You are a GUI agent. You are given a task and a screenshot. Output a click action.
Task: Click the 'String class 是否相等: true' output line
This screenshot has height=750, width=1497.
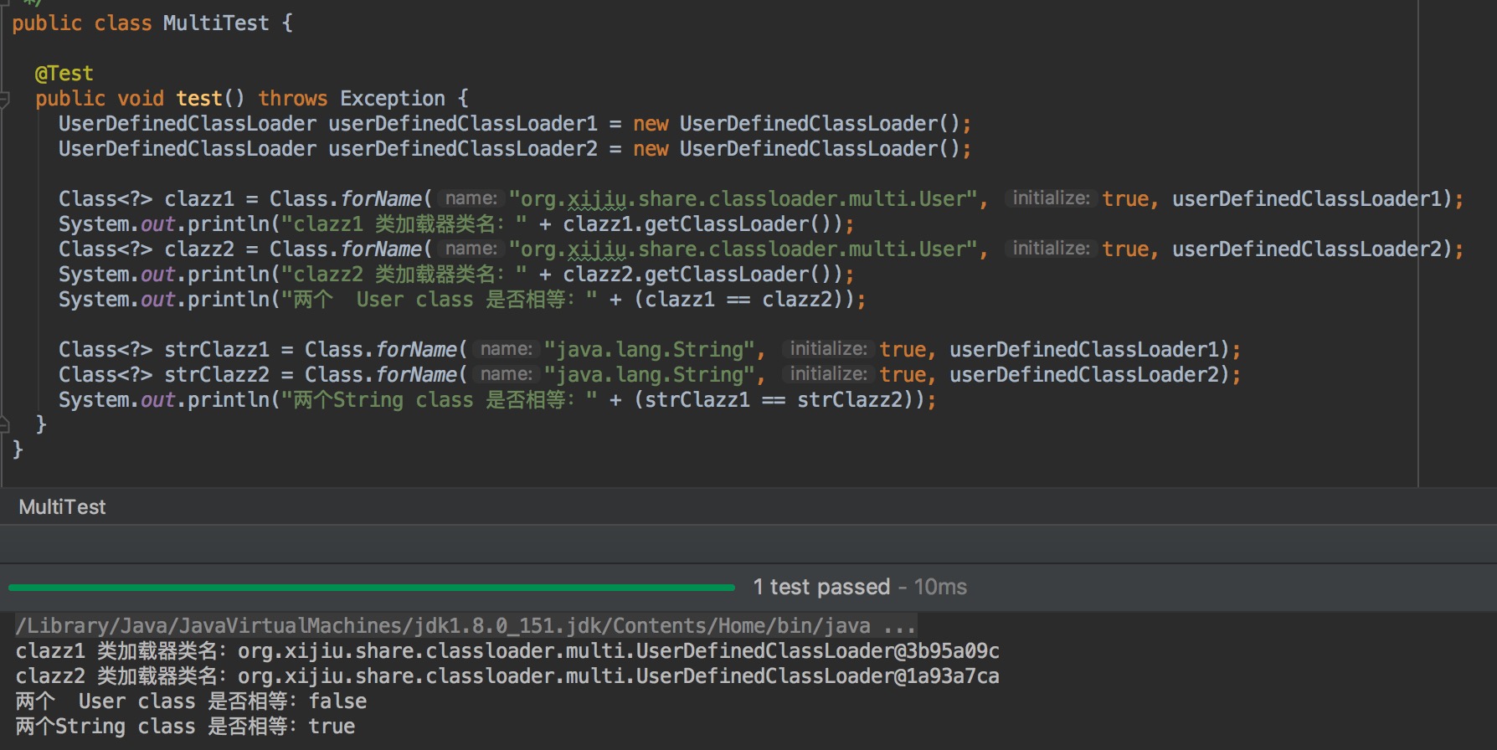coord(185,726)
